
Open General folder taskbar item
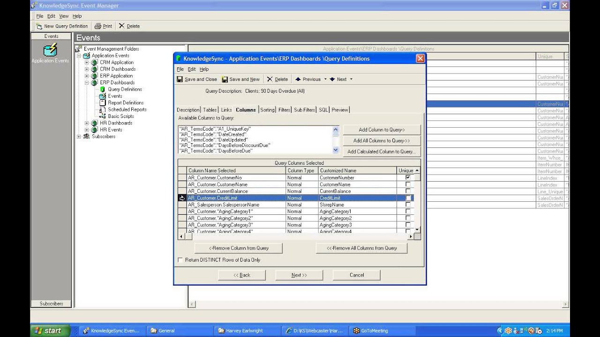pos(181,330)
